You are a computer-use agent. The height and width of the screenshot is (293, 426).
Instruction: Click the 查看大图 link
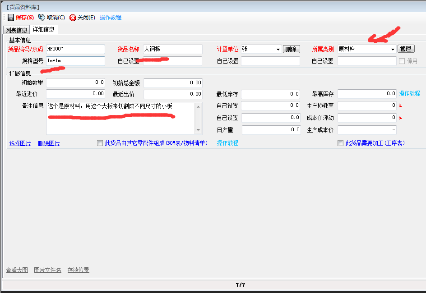(17, 270)
